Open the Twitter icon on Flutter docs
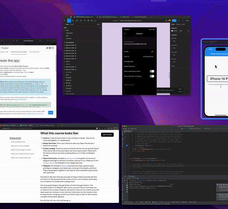This screenshot has width=228, height=209. 47,48
